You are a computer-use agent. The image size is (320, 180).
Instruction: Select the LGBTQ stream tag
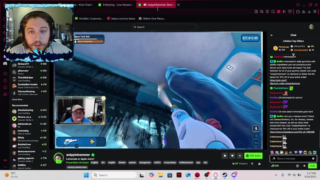157,162
